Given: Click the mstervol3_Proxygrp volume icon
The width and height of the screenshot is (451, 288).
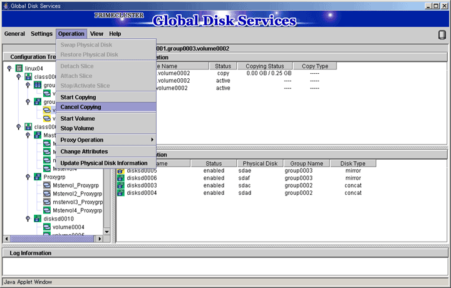Looking at the screenshot, I should tap(46, 202).
